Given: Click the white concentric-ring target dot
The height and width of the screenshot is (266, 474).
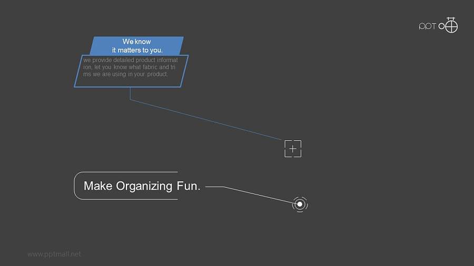Looking at the screenshot, I should point(300,203).
